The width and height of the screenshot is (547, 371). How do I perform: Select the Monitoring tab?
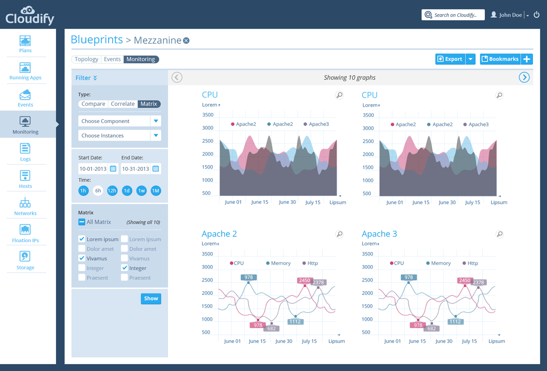click(141, 59)
